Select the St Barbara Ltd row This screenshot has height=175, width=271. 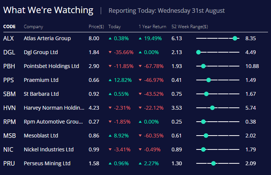tap(42, 94)
